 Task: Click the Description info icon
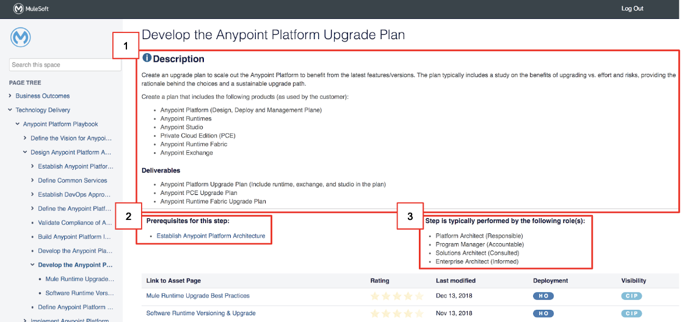coord(147,58)
